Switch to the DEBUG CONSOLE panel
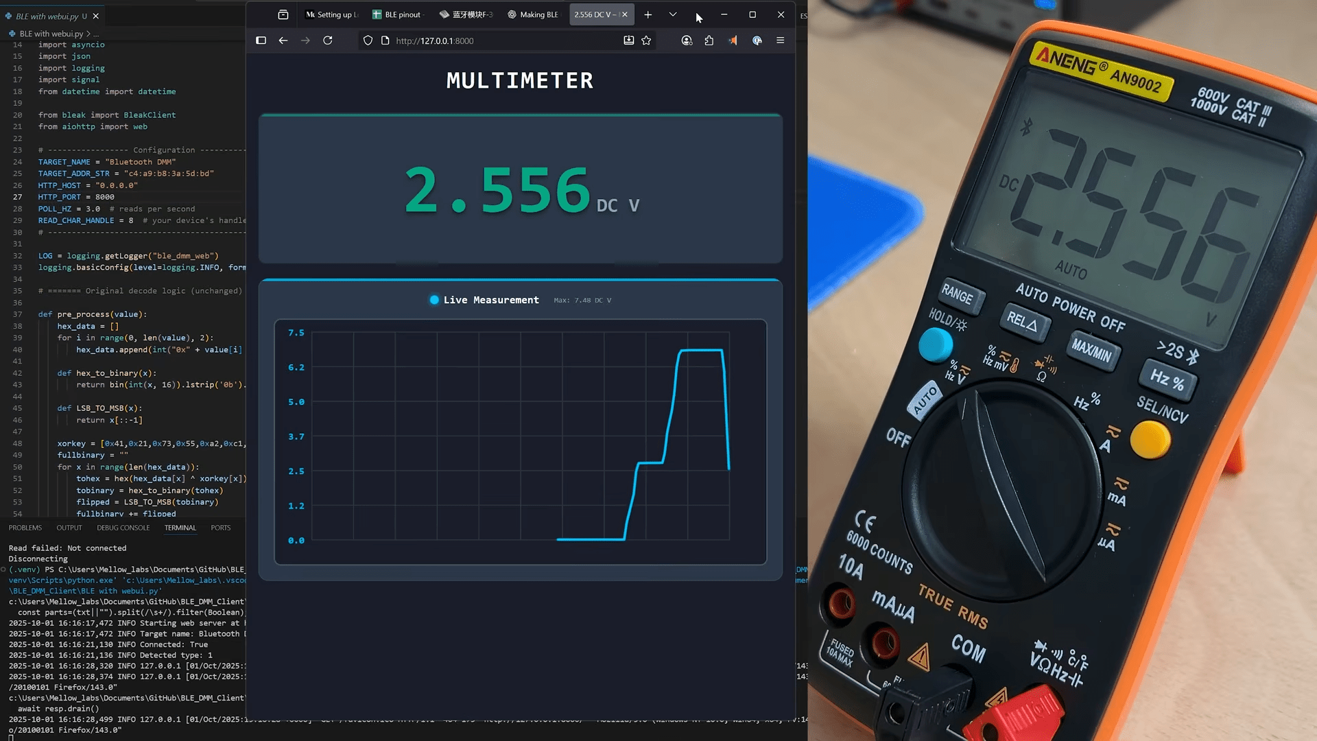The image size is (1317, 741). [x=123, y=528]
